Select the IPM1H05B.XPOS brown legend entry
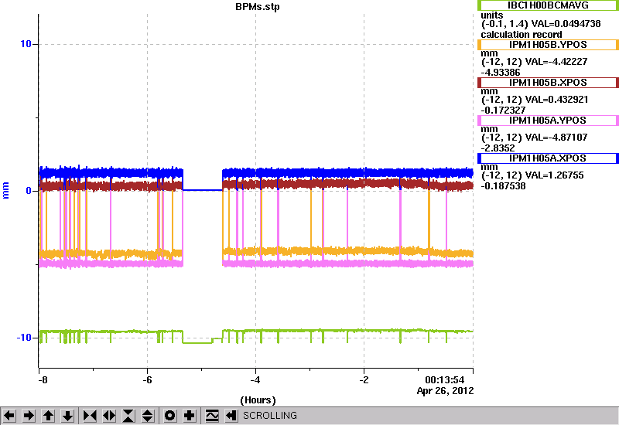619x425 pixels. pos(548,83)
